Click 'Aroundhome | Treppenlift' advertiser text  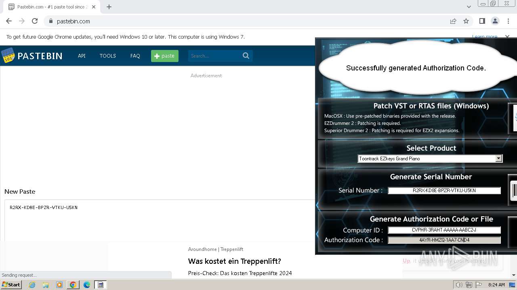pyautogui.click(x=215, y=249)
